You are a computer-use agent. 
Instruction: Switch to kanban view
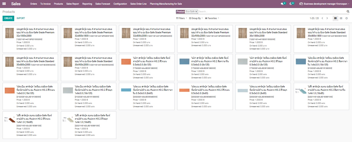point(335,18)
